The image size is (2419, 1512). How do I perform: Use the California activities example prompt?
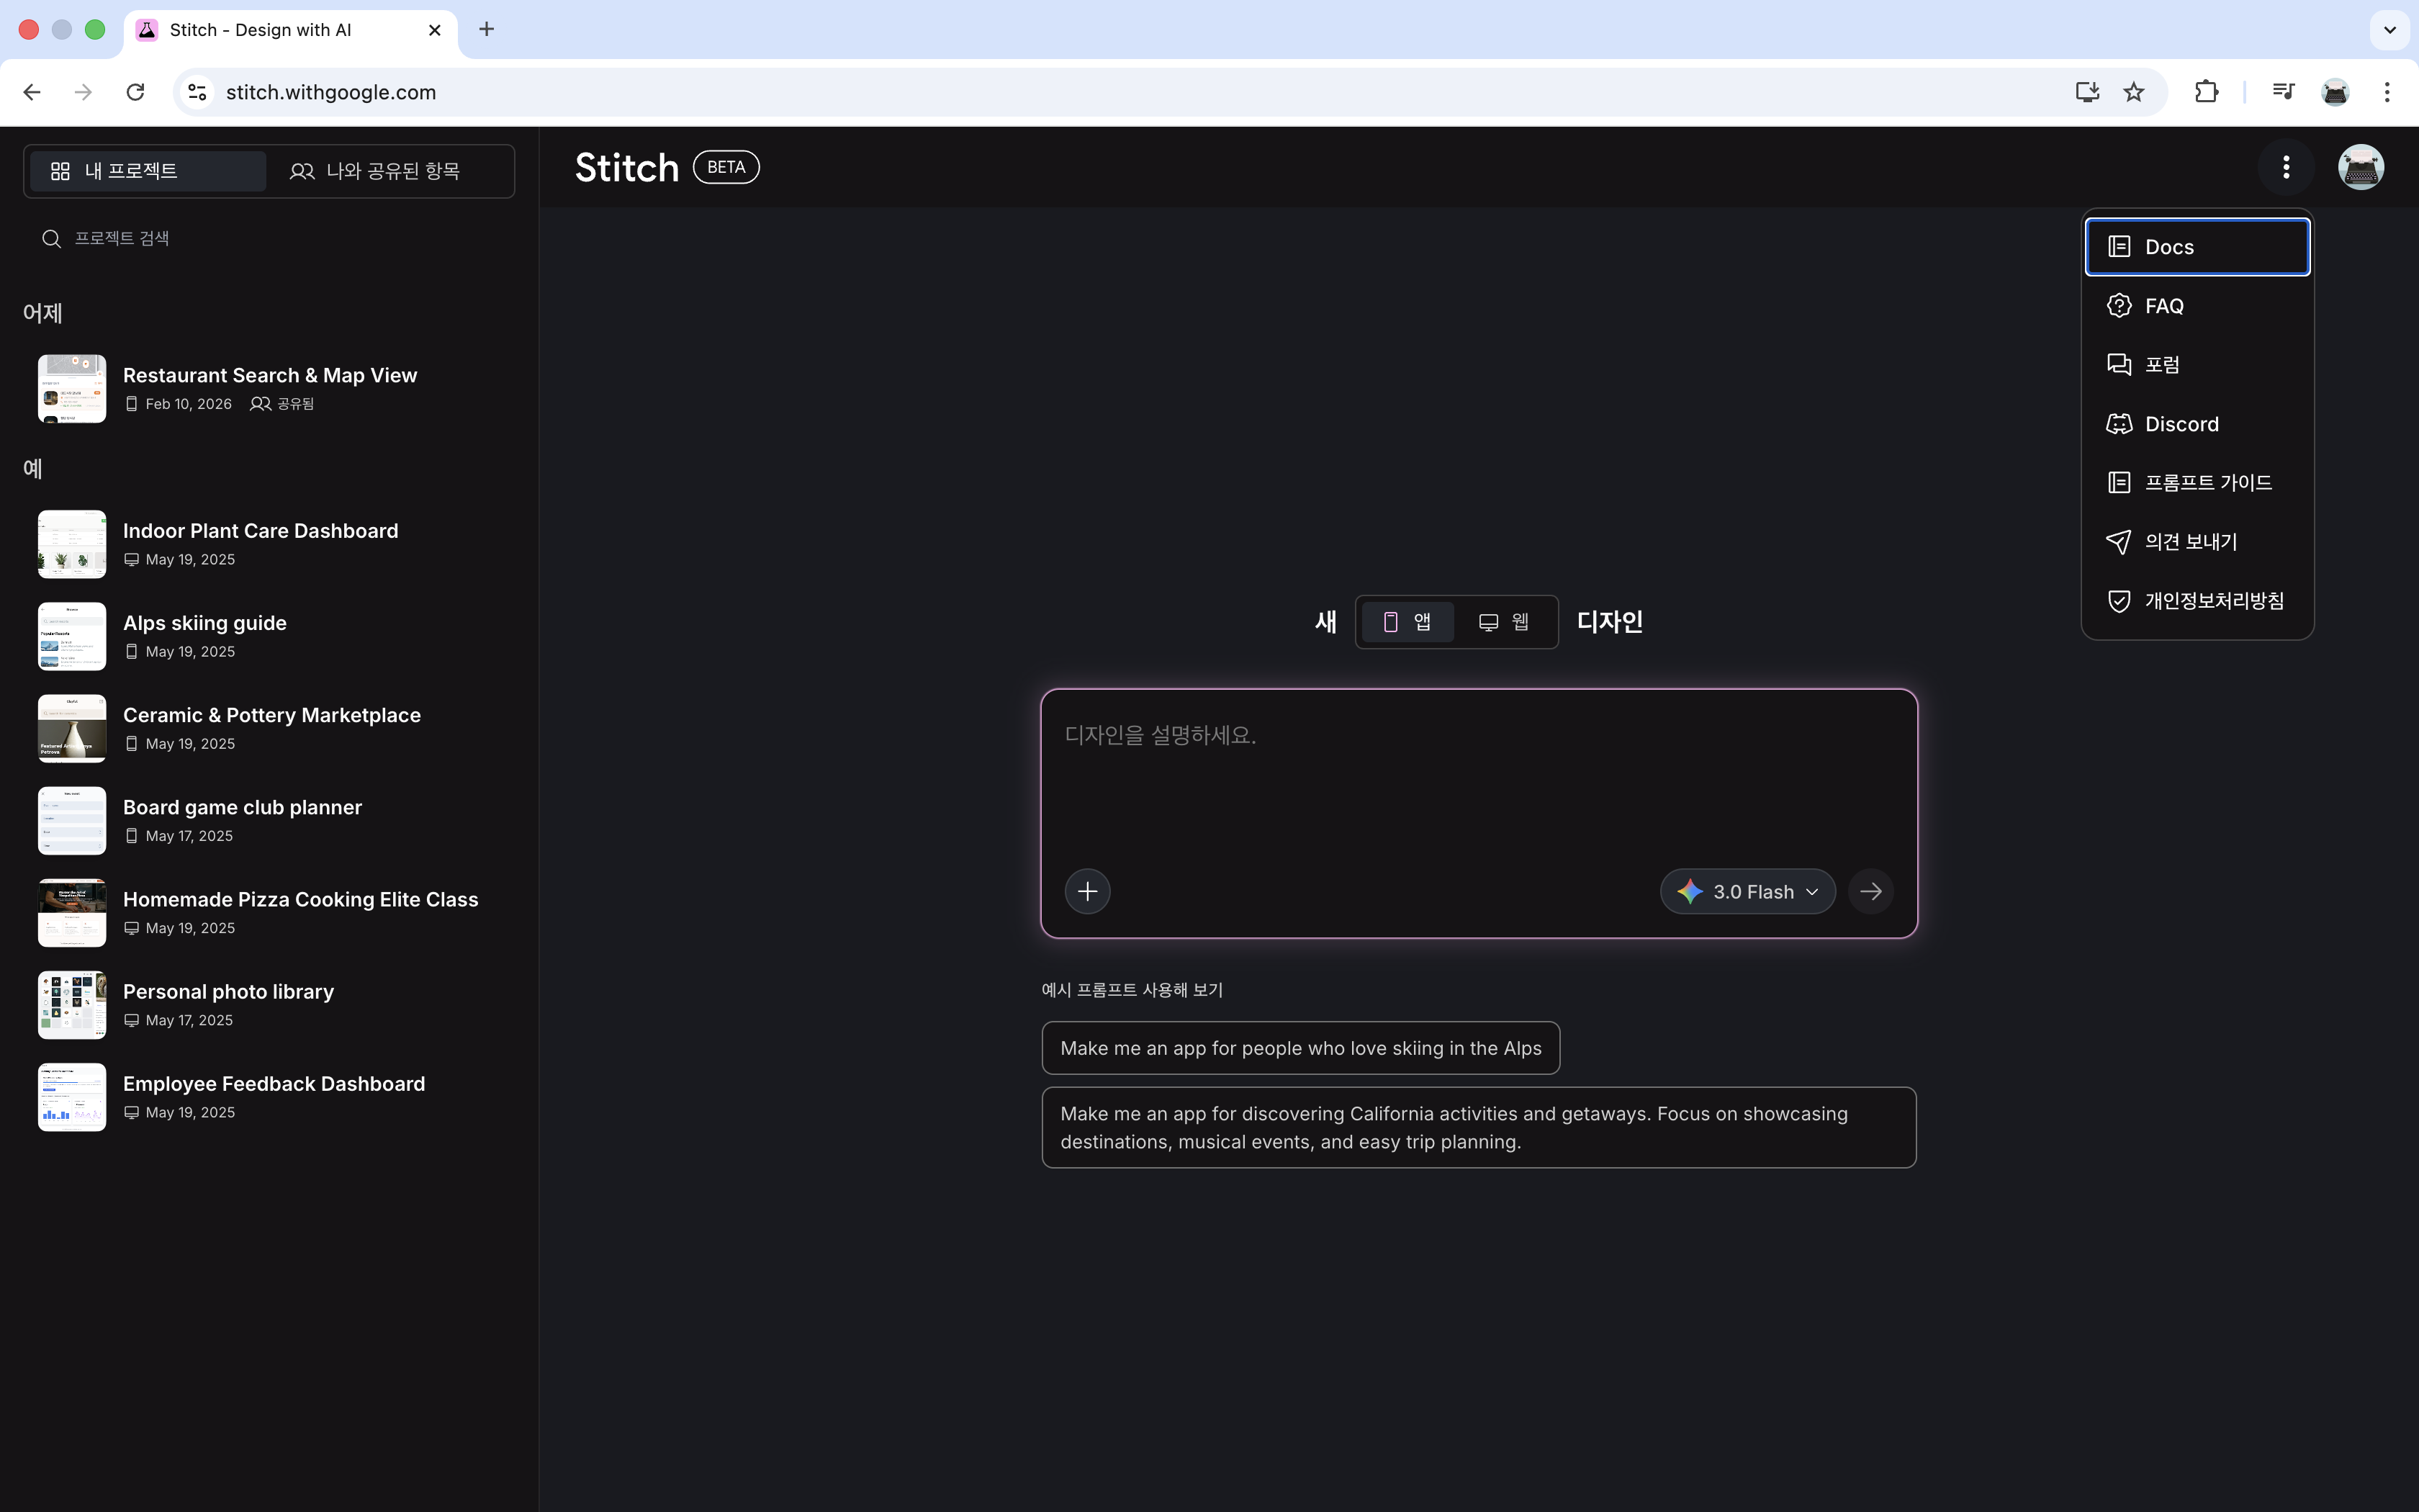[x=1478, y=1127]
